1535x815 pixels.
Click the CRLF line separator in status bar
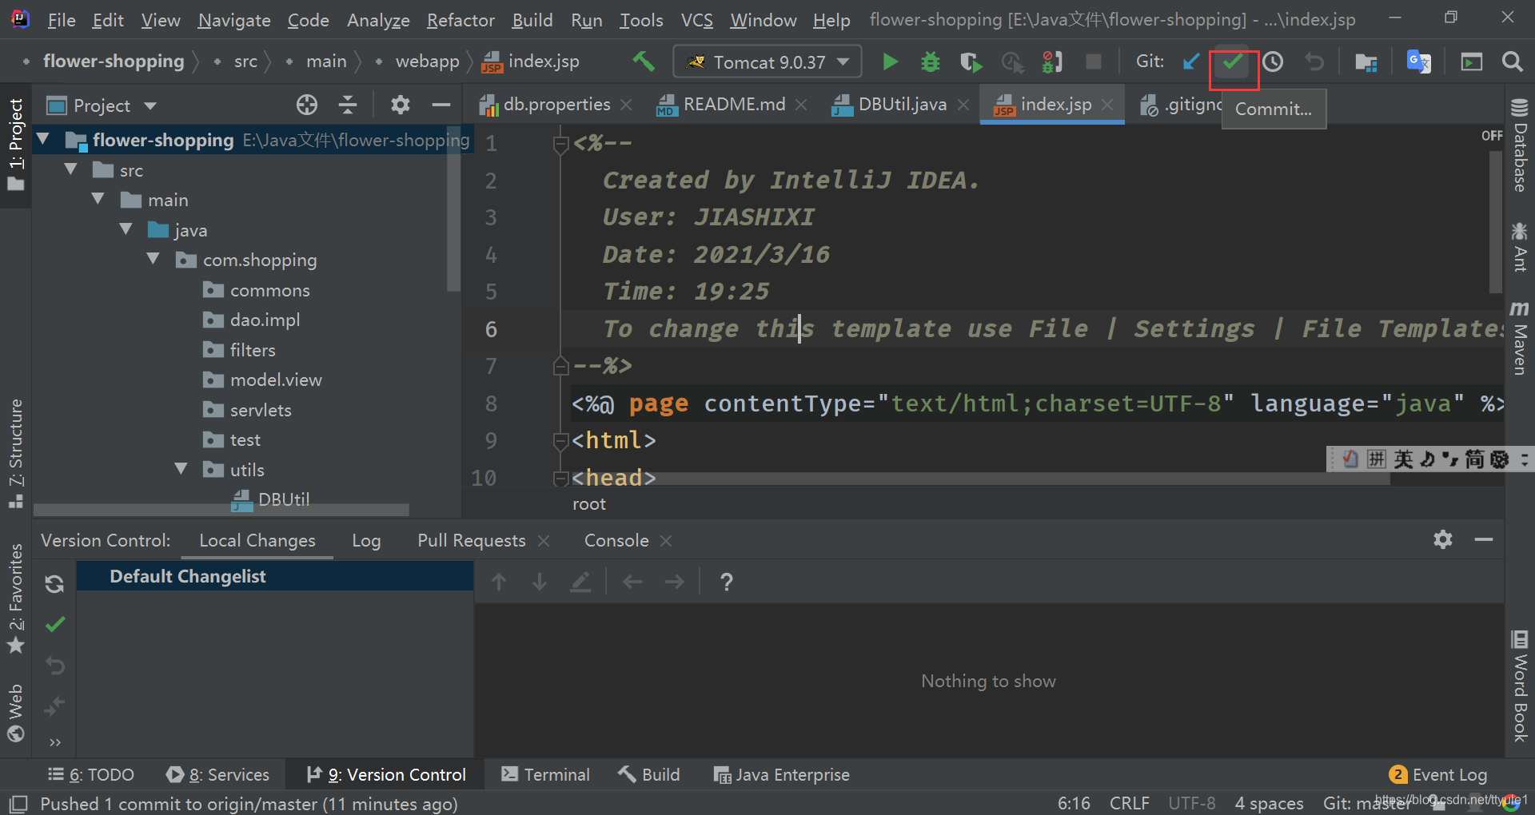tap(1129, 803)
